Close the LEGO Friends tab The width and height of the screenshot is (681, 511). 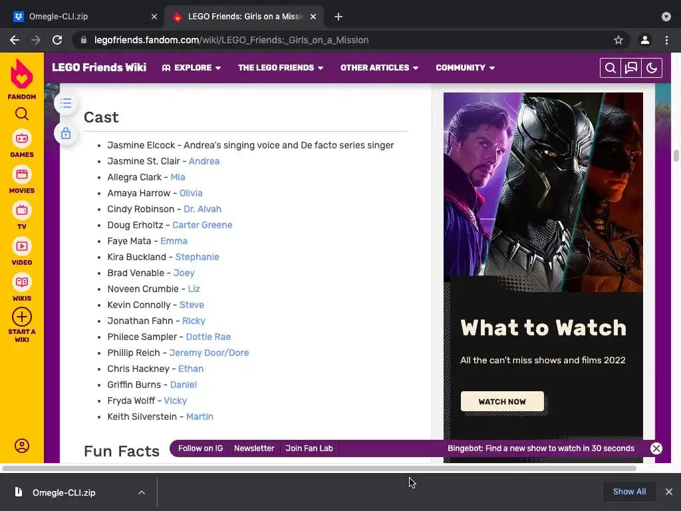(313, 17)
